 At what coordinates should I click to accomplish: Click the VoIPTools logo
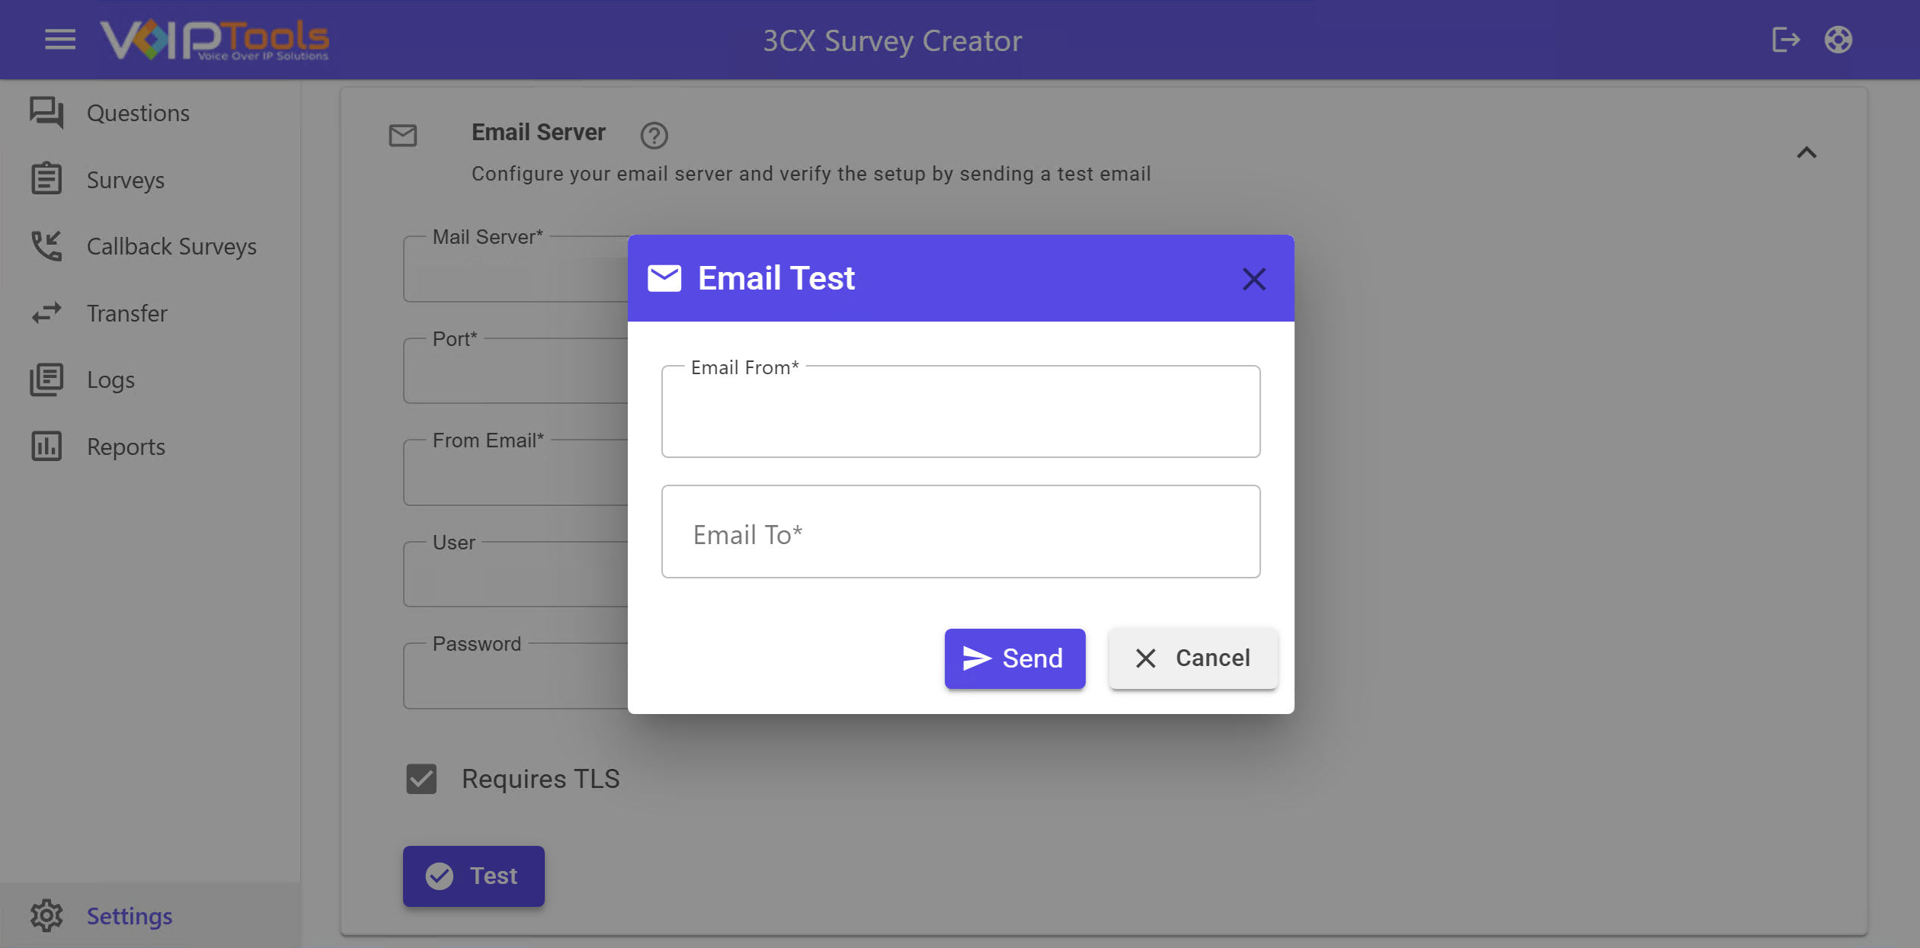pyautogui.click(x=215, y=40)
